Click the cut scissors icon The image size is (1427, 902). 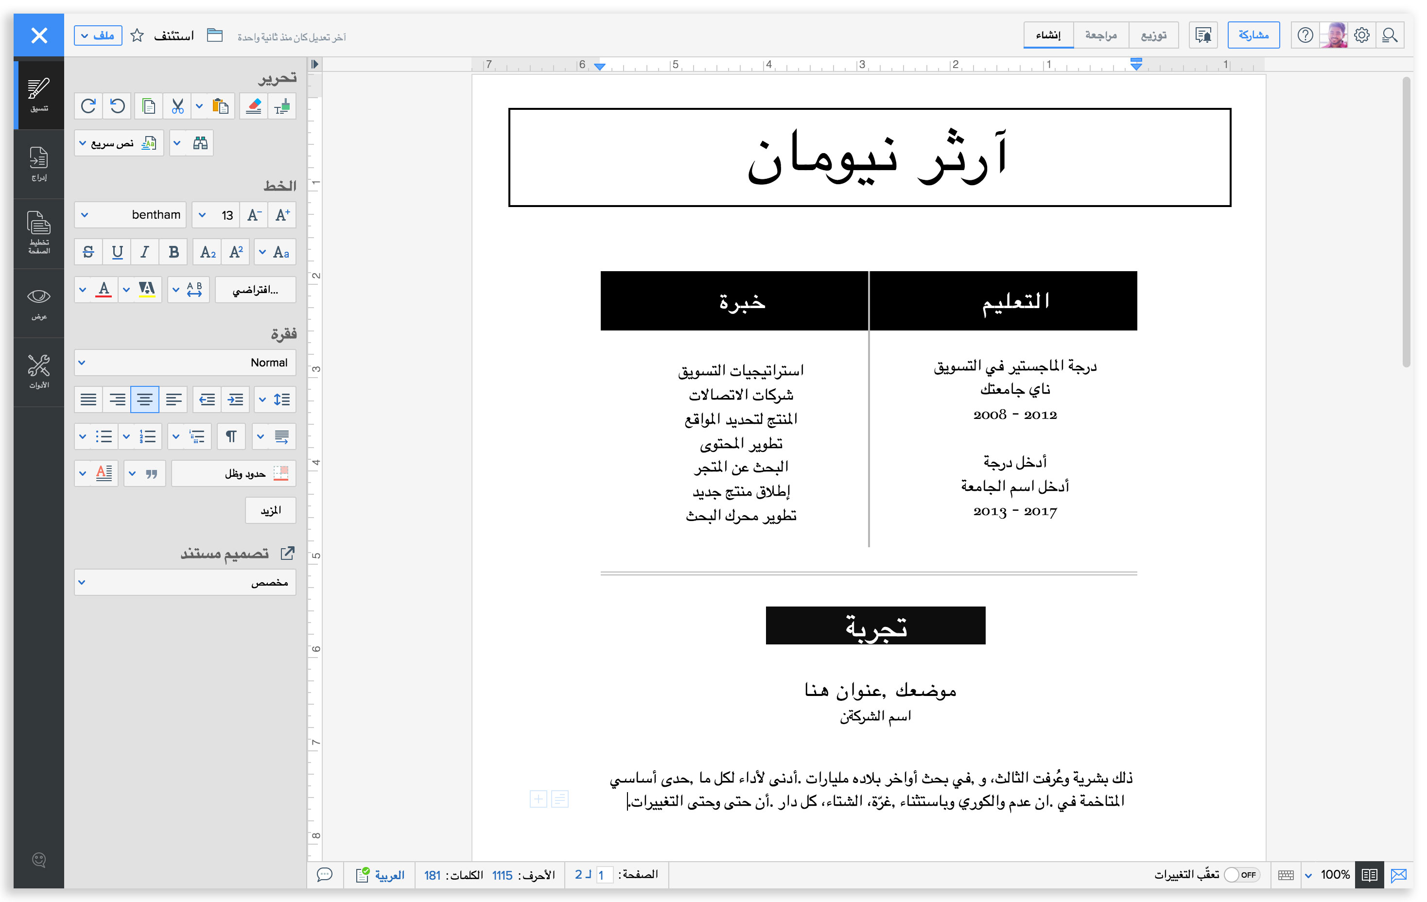[177, 106]
